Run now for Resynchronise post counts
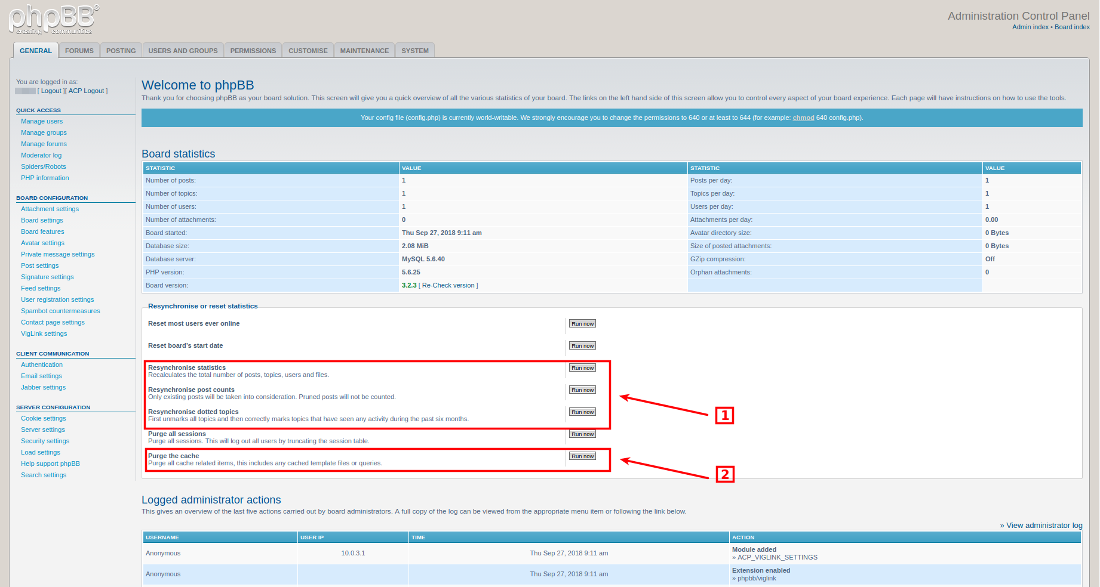Image resolution: width=1100 pixels, height=587 pixels. [x=582, y=390]
